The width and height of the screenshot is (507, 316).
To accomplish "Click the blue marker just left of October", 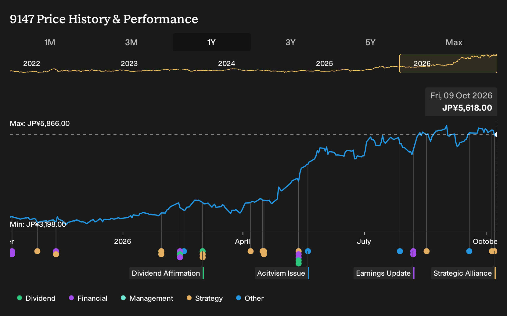I will 469,251.
